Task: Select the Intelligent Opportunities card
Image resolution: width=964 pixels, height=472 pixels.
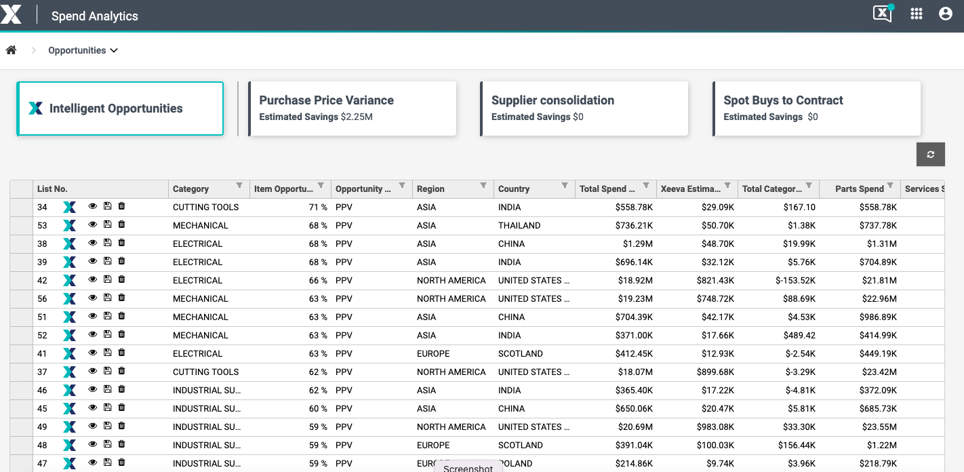Action: tap(120, 109)
